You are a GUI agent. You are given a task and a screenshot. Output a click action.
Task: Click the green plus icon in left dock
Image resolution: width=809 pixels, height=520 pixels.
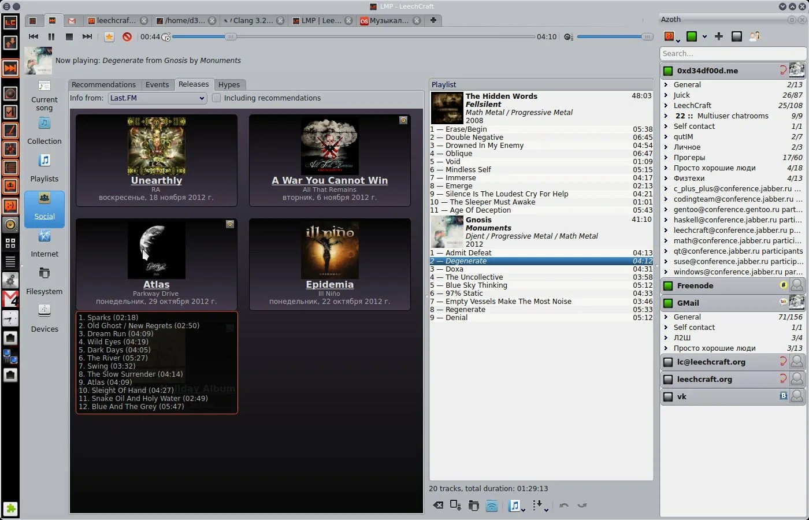(x=10, y=508)
